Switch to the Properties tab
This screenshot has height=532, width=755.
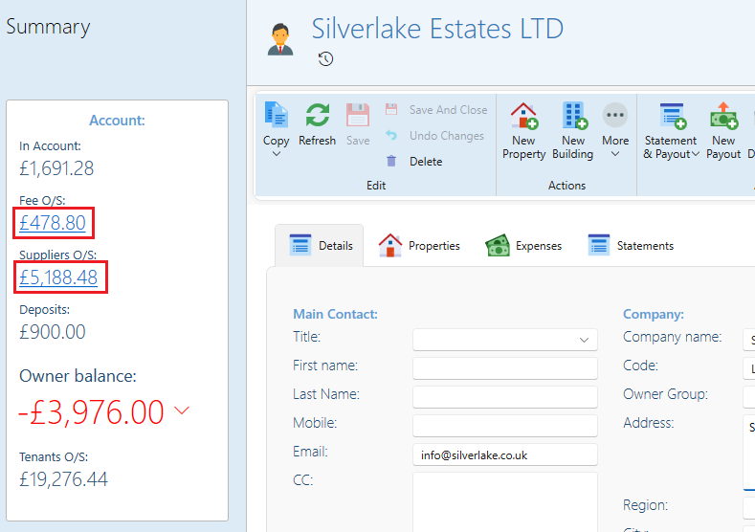419,246
